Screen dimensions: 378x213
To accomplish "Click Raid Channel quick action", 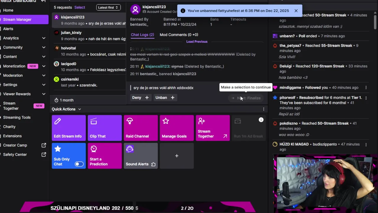I will [x=141, y=128].
